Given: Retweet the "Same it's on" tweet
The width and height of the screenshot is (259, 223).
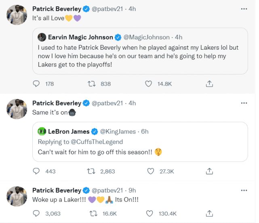Looking at the screenshot, I should (92, 171).
